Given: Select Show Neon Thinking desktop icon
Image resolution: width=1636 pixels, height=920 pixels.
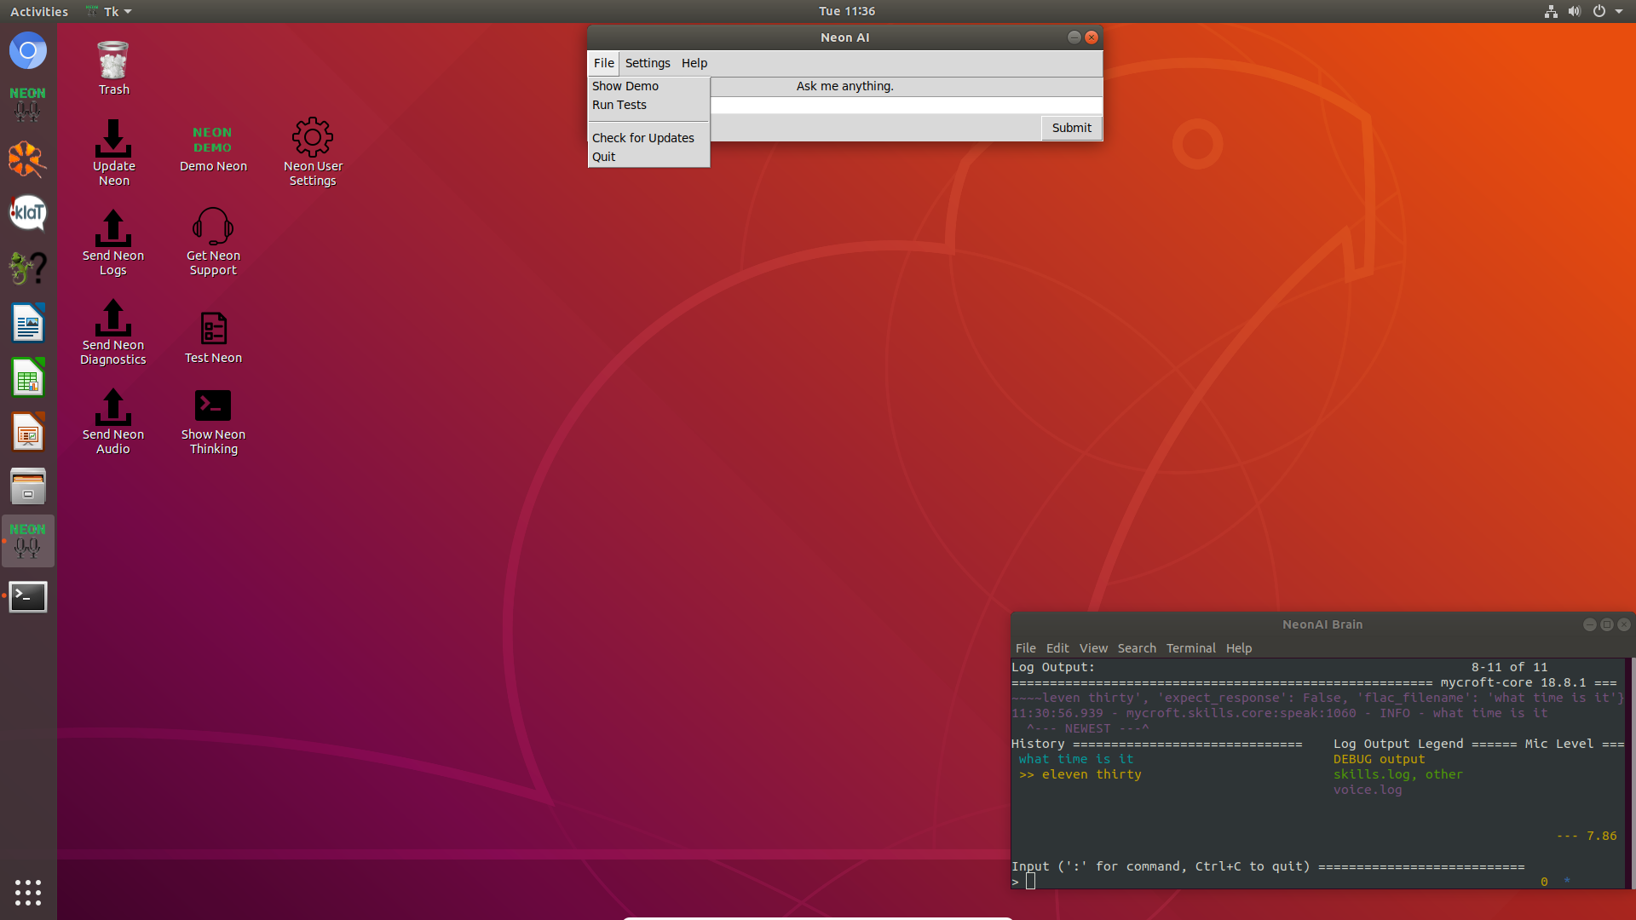Looking at the screenshot, I should pyautogui.click(x=213, y=423).
